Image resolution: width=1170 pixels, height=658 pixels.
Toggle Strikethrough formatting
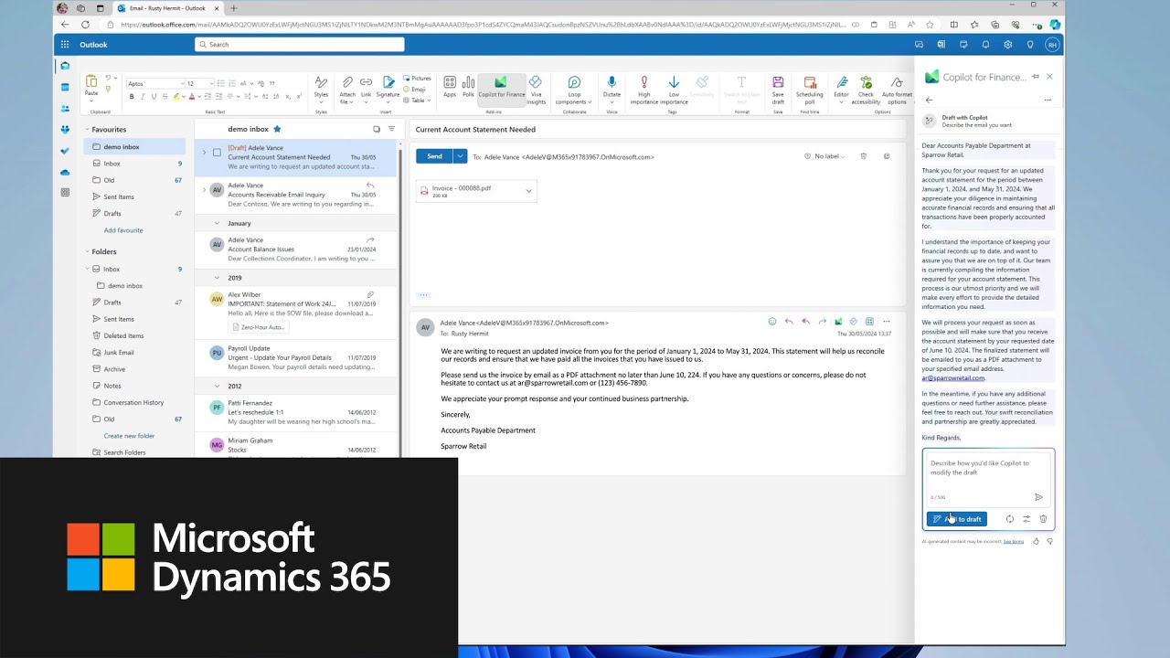pos(165,96)
